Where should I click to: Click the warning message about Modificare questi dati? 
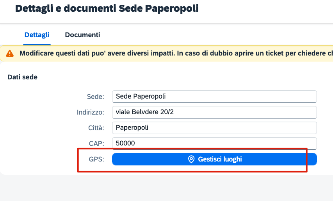pos(176,53)
